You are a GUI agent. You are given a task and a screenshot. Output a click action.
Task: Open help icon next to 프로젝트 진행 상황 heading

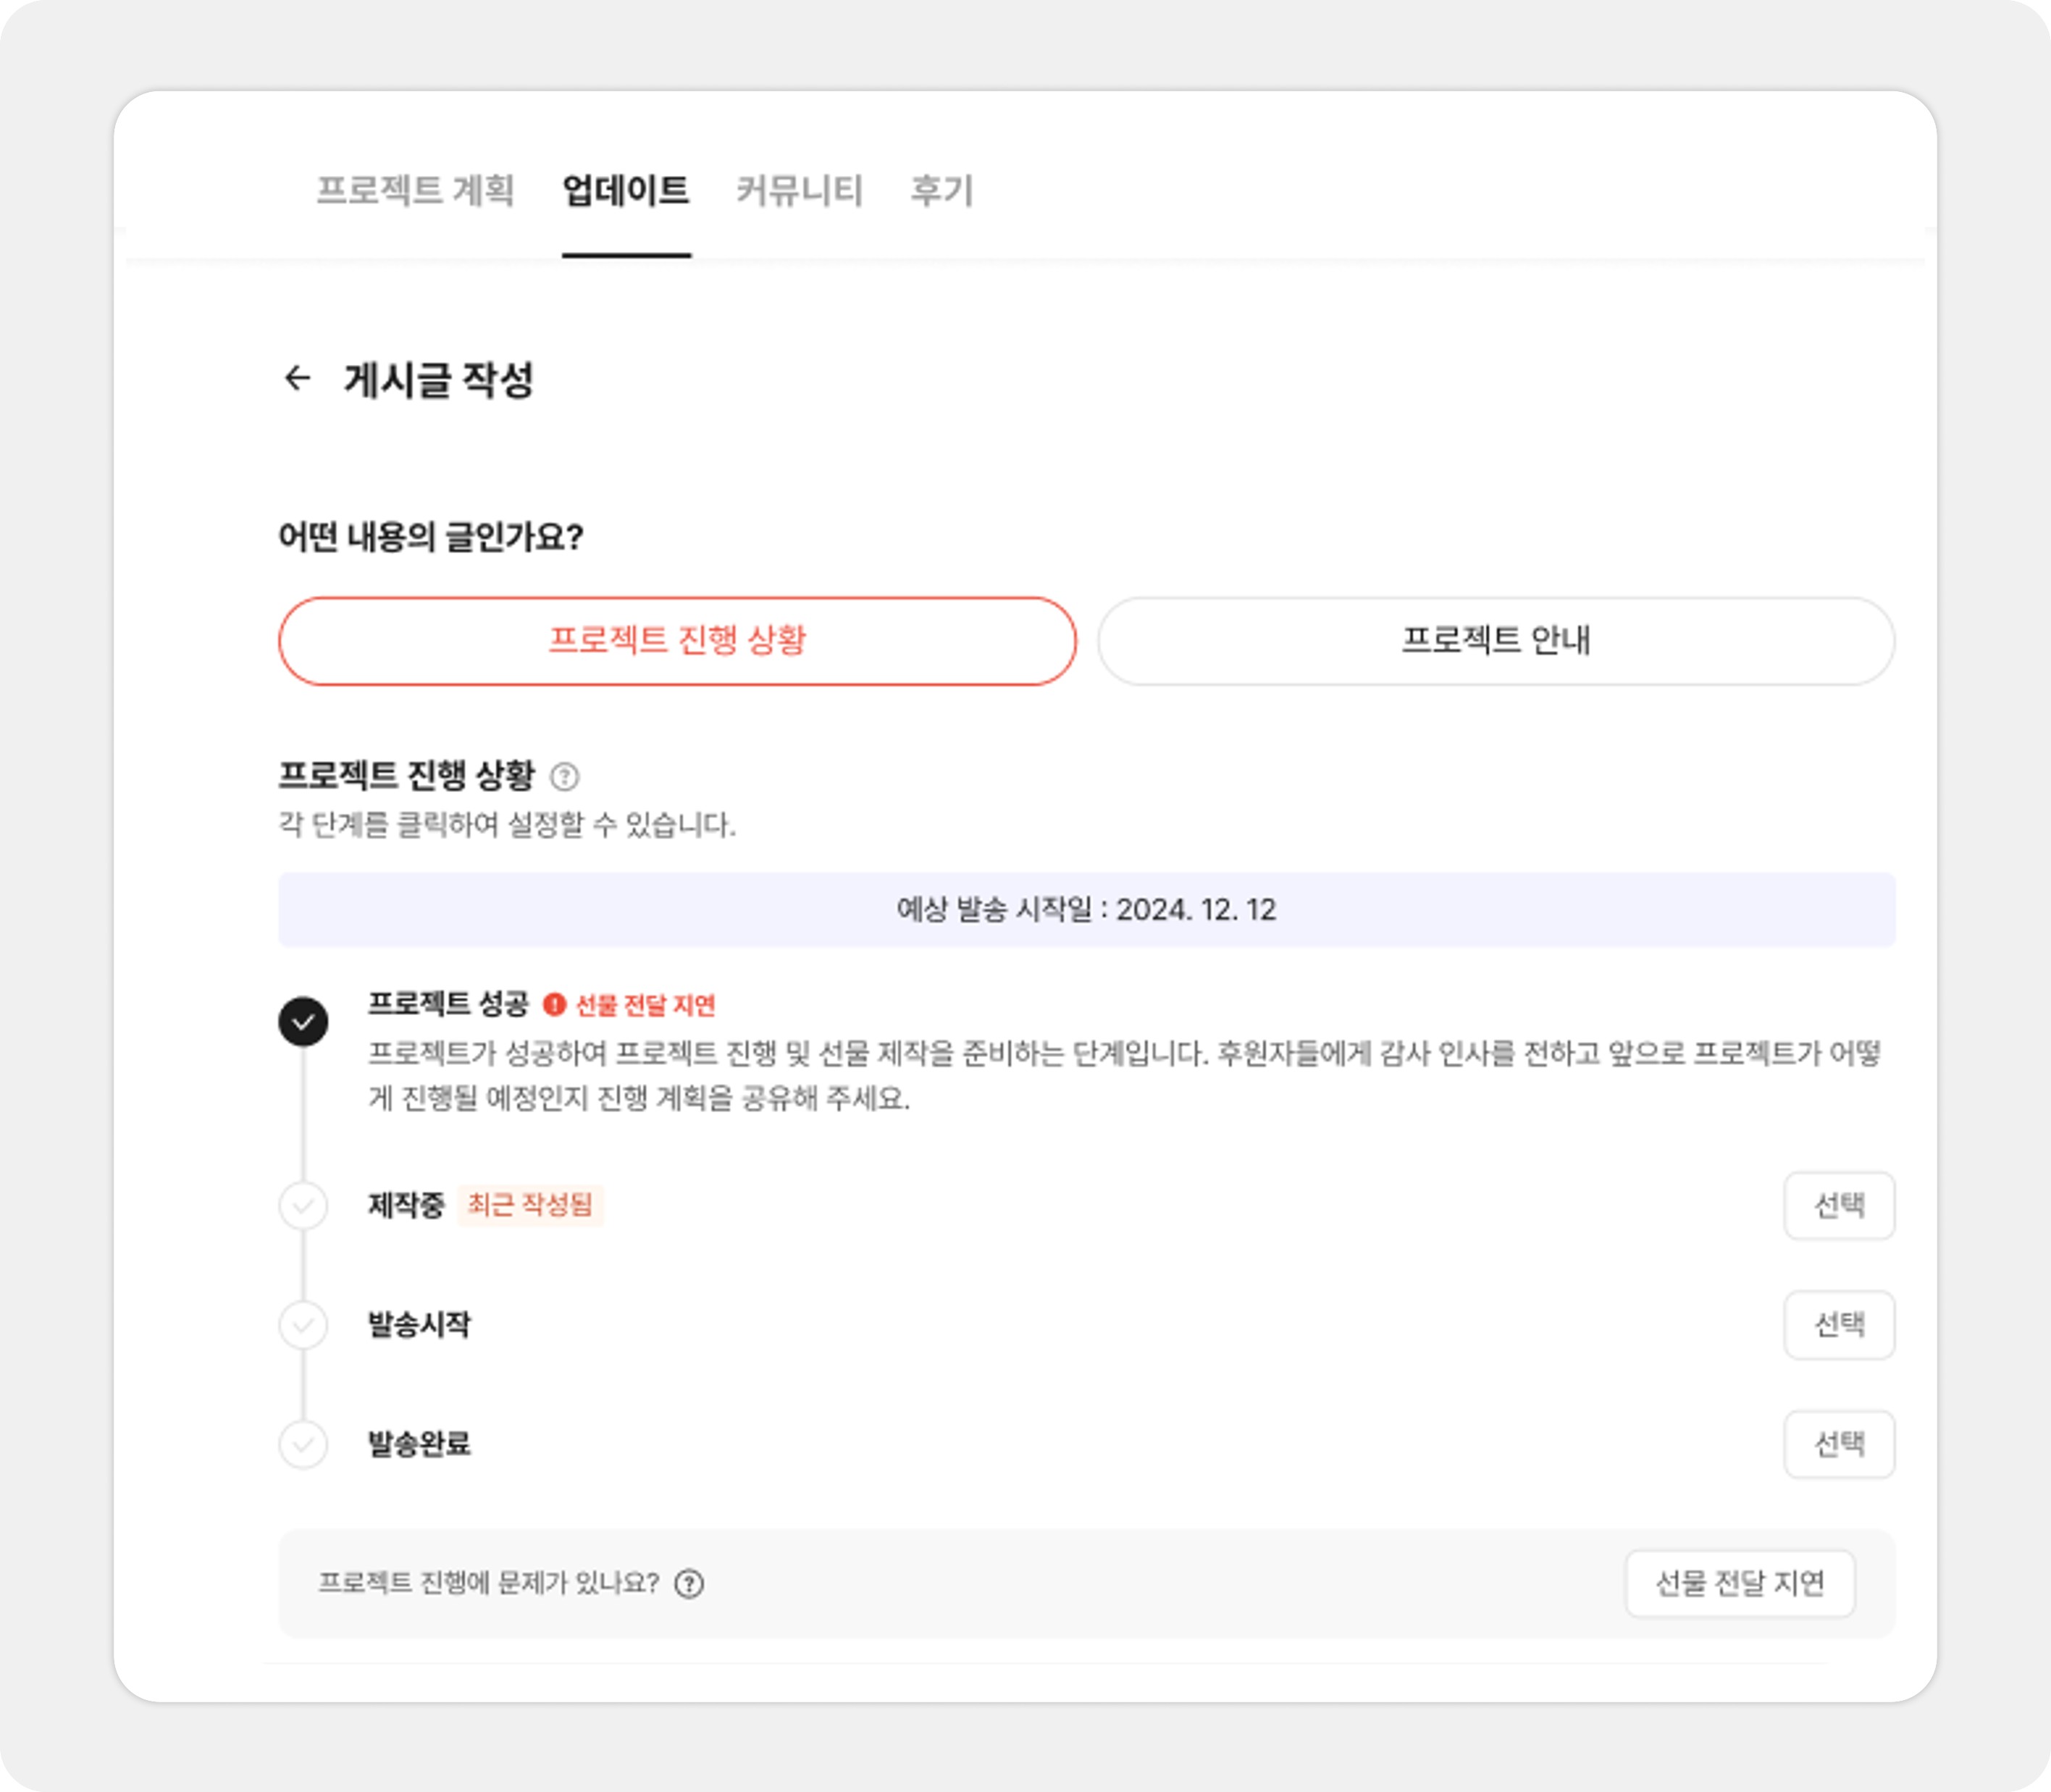click(565, 776)
